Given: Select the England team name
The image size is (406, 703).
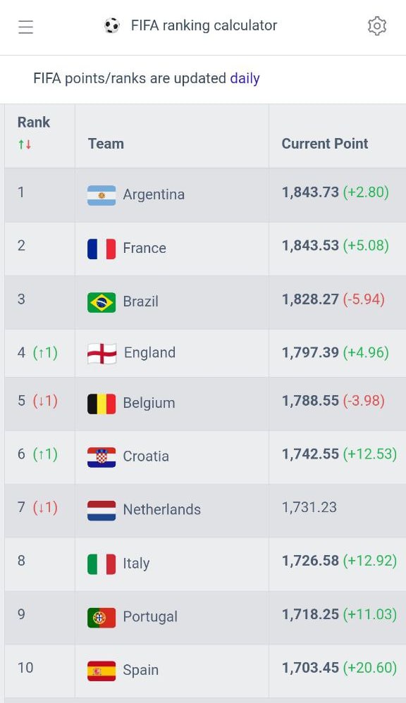Looking at the screenshot, I should tap(149, 353).
